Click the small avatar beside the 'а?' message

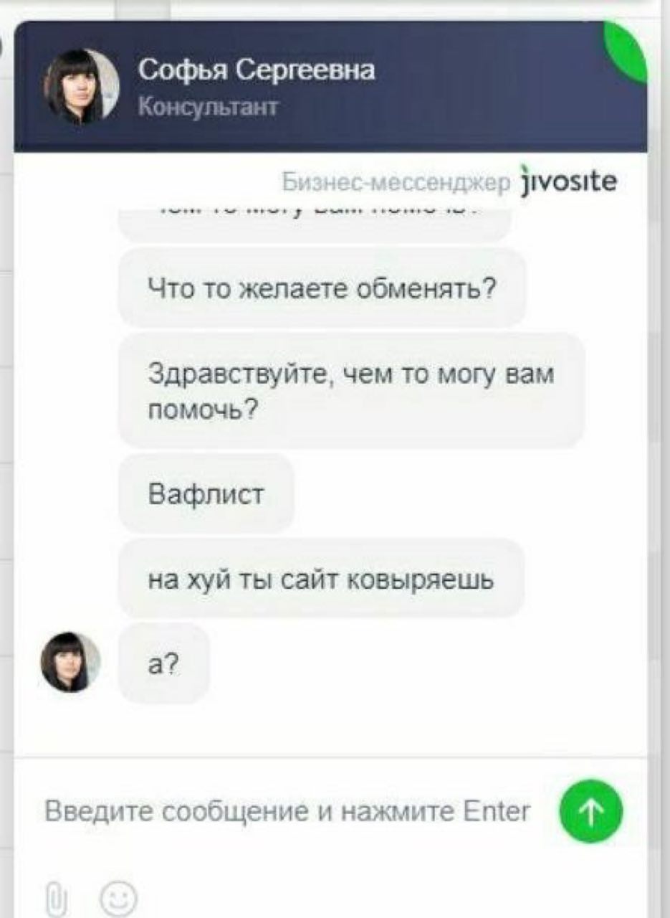(70, 662)
